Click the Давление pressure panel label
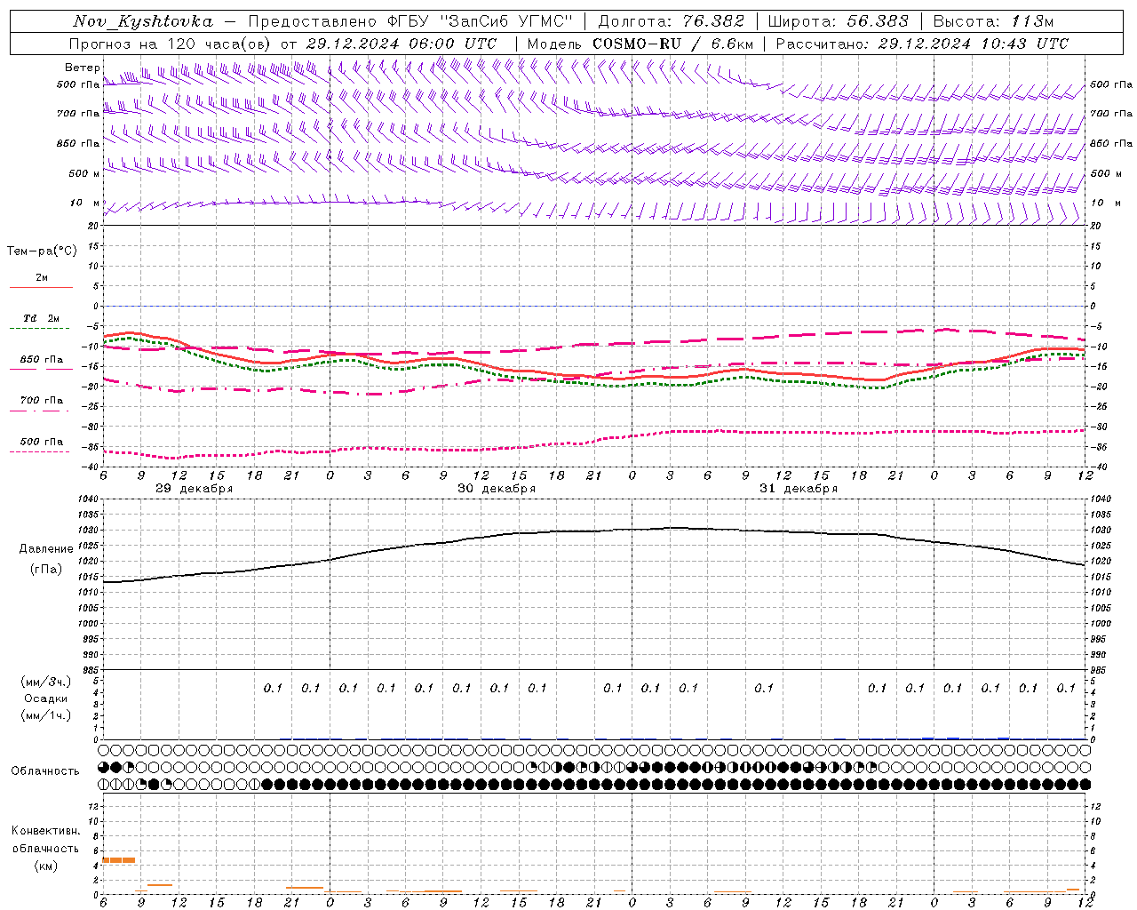The width and height of the screenshot is (1137, 910). coord(46,549)
